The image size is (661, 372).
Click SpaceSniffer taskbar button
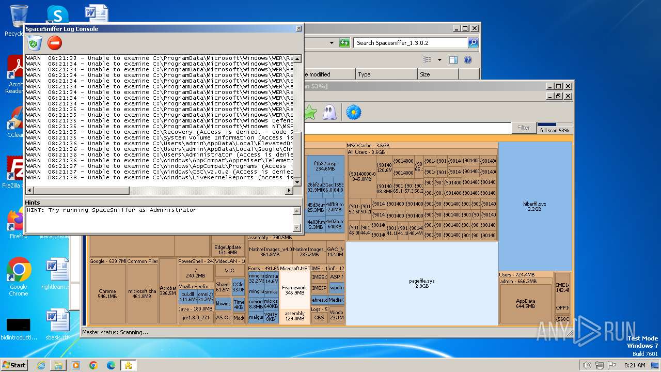129,365
